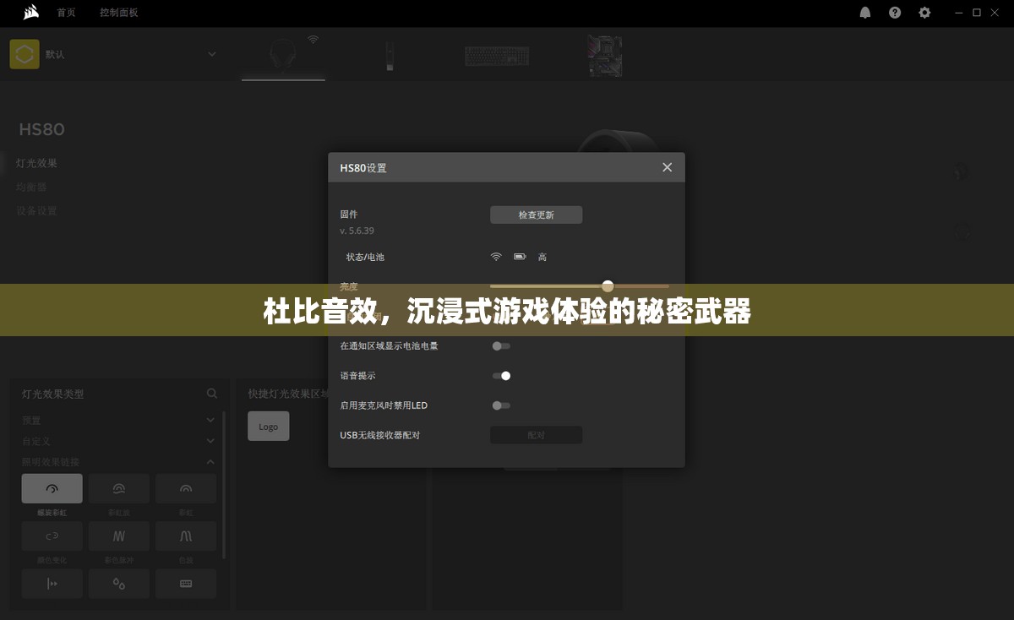
Task: Select 灯光效果 in the sidebar
Action: (37, 163)
